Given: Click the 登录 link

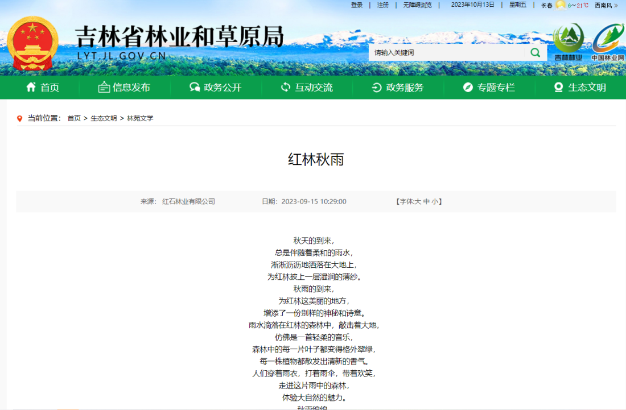Looking at the screenshot, I should 356,6.
